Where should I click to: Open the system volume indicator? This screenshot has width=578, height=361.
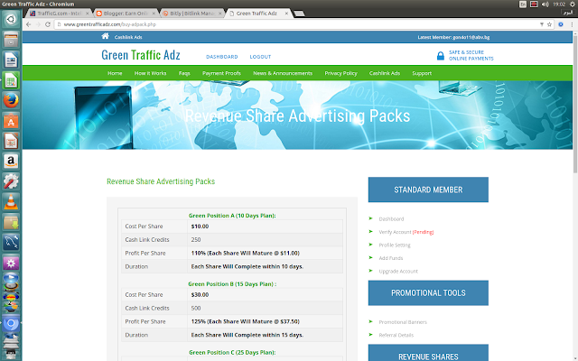tap(545, 4)
